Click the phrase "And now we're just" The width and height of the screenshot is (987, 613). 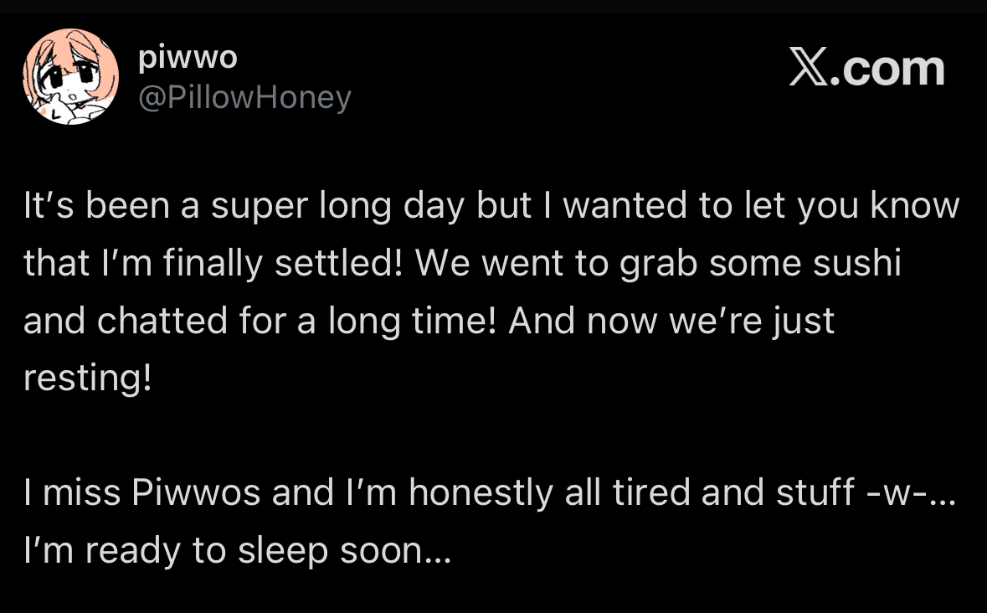coord(671,321)
